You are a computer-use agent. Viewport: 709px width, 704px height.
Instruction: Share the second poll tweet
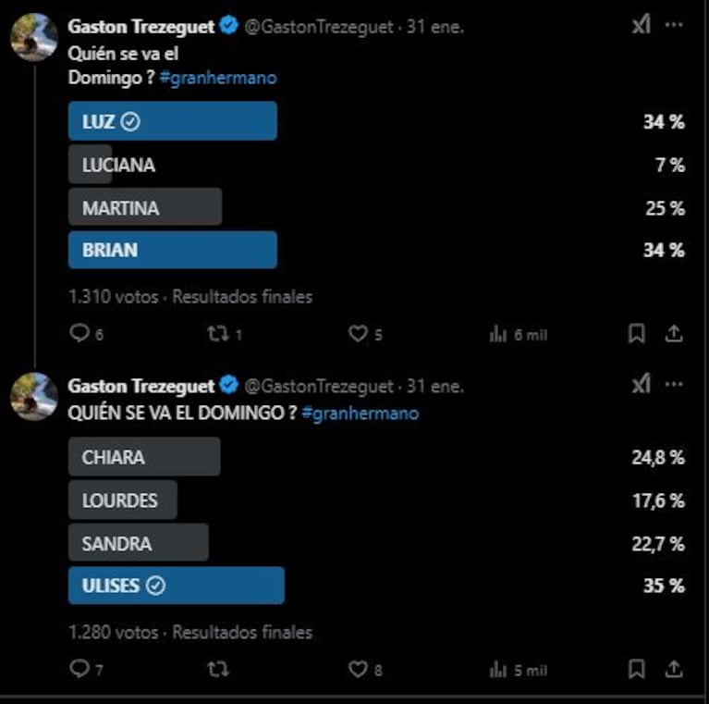pyautogui.click(x=674, y=669)
